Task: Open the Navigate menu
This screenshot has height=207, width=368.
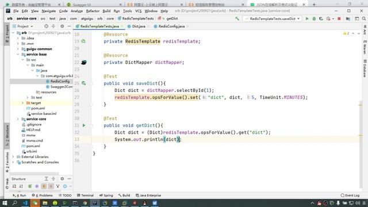Action: [48, 11]
